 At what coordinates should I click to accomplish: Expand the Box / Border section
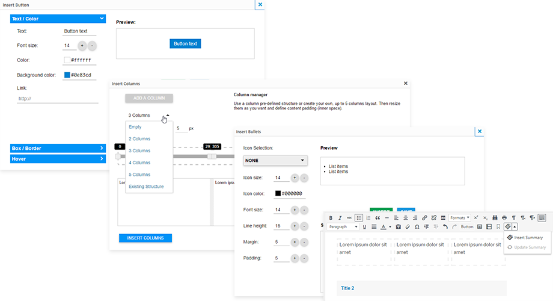[x=58, y=148]
